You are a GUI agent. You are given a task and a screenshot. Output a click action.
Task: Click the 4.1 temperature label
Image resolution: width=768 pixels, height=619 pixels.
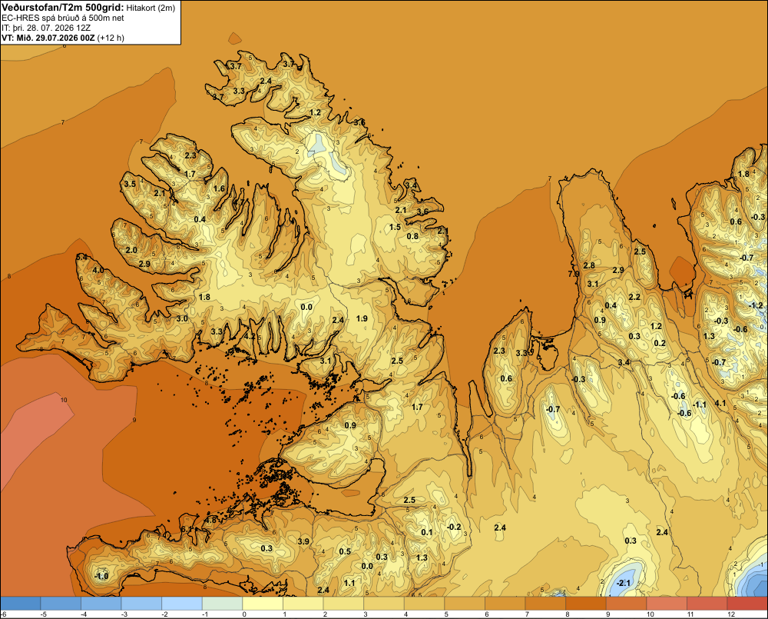pyautogui.click(x=720, y=403)
